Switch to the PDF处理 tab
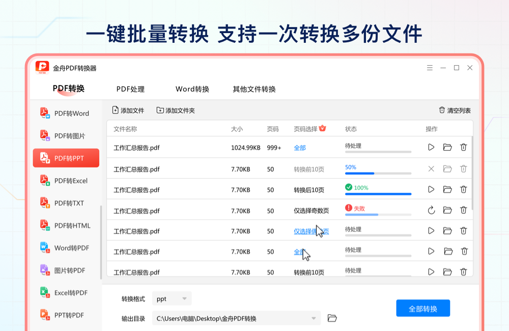Image resolution: width=509 pixels, height=331 pixels. 131,89
